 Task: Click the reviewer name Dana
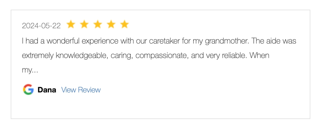[x=47, y=90]
